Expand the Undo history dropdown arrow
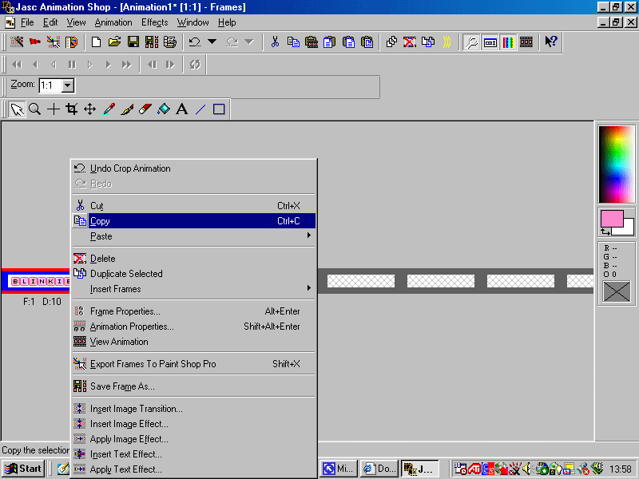639x479 pixels. pos(212,42)
